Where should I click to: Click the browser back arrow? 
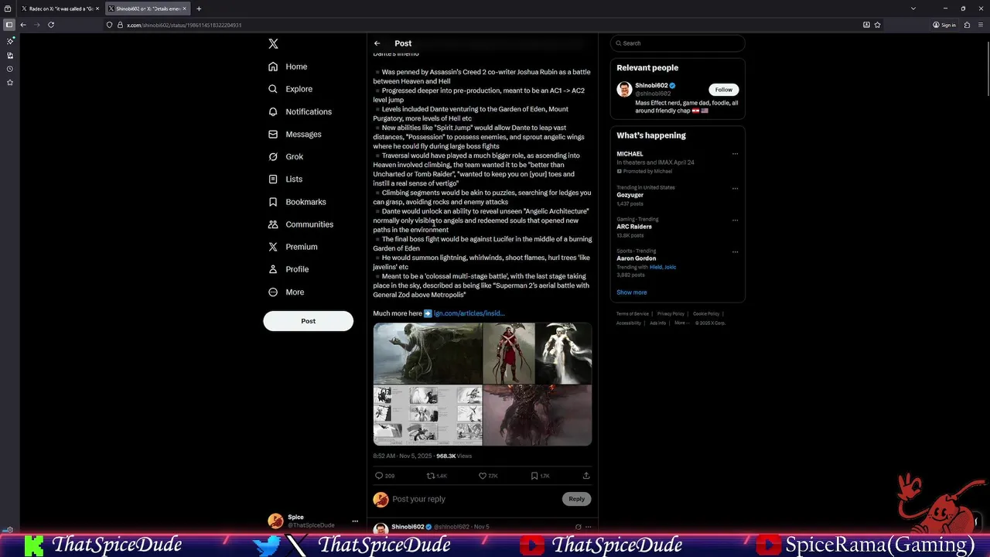tap(23, 25)
